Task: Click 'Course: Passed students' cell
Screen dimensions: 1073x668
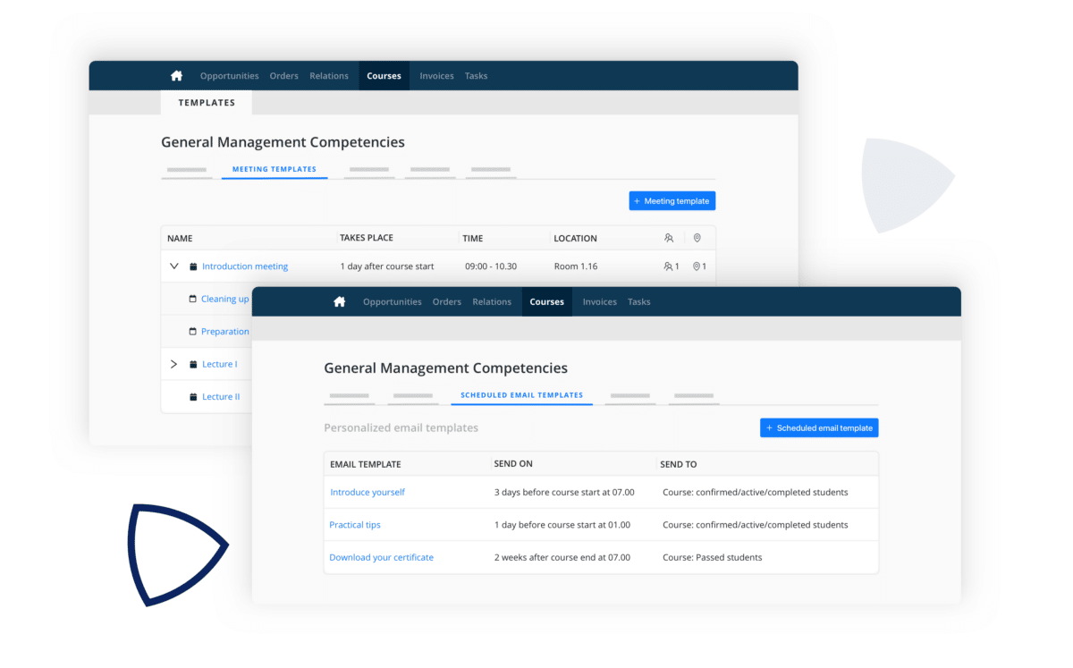Action: 713,558
